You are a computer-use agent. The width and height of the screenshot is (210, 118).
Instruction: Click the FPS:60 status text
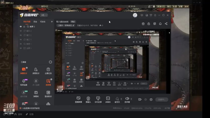127,108
